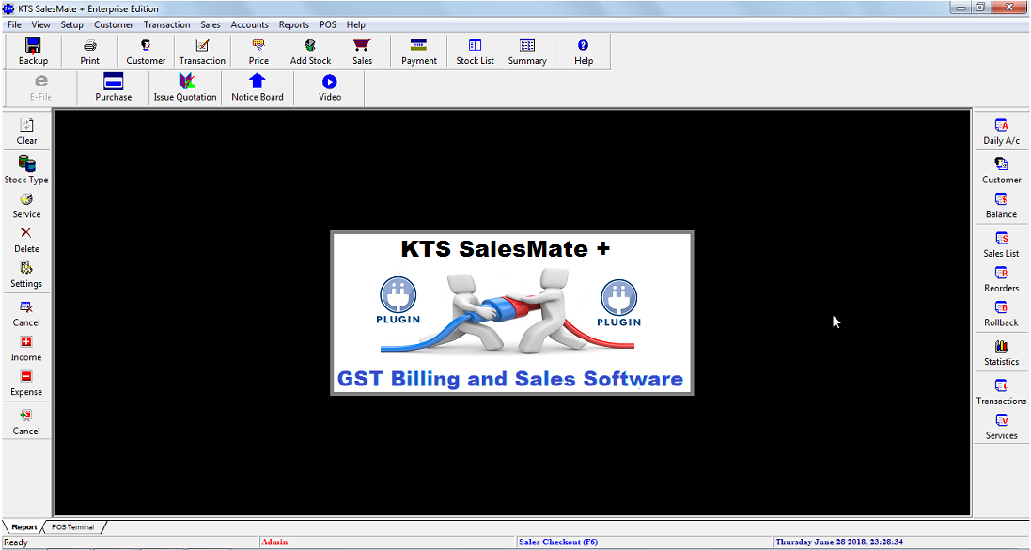
Task: Click the Help question-mark toolbar icon
Action: pyautogui.click(x=584, y=45)
